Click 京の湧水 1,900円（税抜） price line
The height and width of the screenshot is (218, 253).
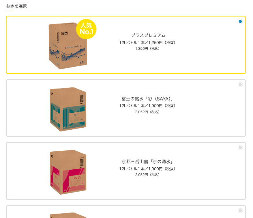[x=147, y=169]
